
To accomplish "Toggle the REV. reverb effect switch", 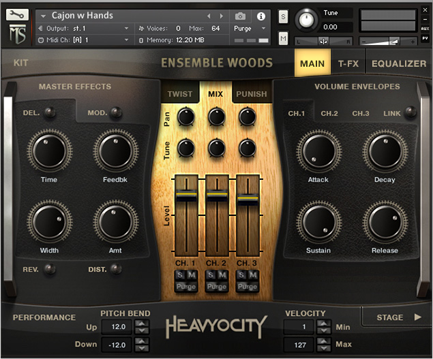I will point(50,269).
